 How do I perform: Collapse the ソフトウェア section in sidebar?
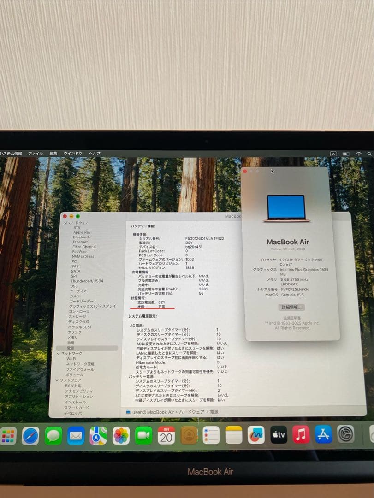click(57, 380)
